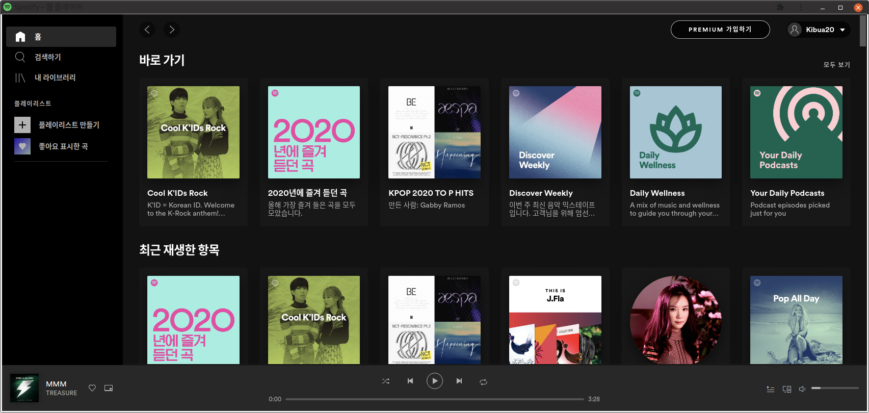Open recently played KPOP 2020 collage cover
This screenshot has height=413, width=869.
coord(434,320)
